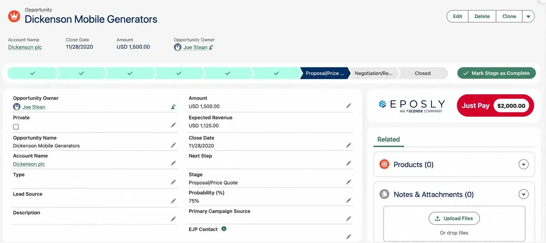The width and height of the screenshot is (546, 243).
Task: Expand Products section dropdown arrow
Action: 523,164
